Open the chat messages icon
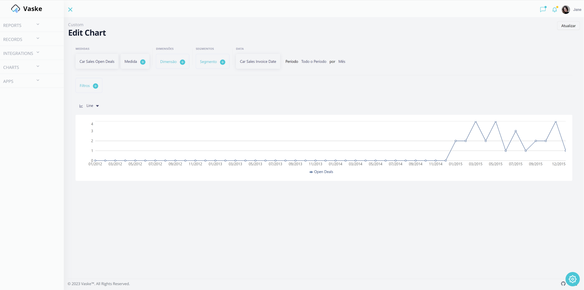This screenshot has width=584, height=290. click(x=543, y=9)
